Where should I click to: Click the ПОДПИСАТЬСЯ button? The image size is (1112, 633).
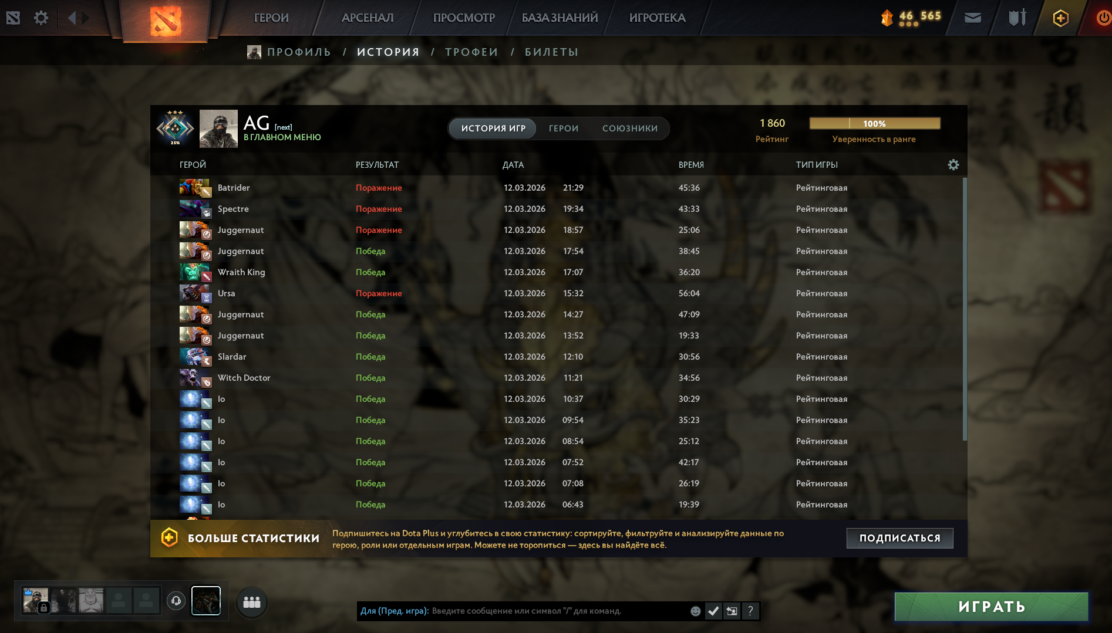(x=899, y=538)
